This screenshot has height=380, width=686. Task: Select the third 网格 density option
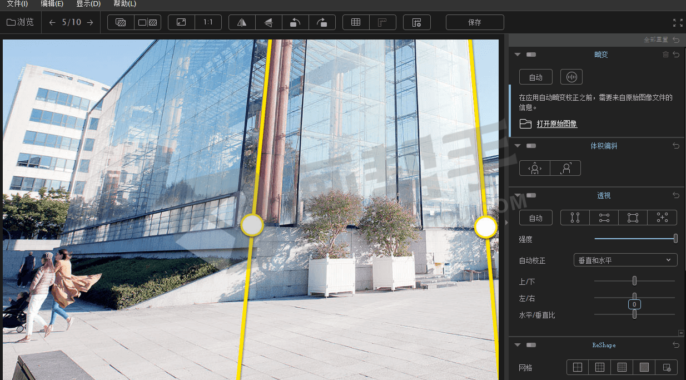[x=622, y=367]
